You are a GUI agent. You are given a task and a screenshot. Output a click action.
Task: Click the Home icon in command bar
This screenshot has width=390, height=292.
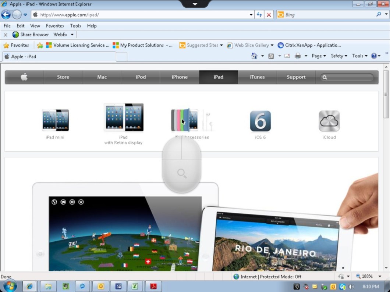click(254, 56)
